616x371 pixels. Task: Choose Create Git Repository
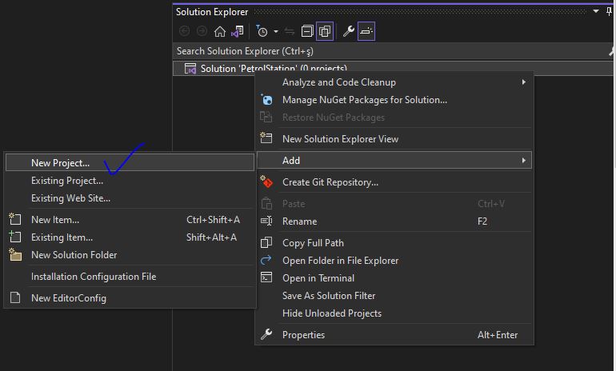394,182
